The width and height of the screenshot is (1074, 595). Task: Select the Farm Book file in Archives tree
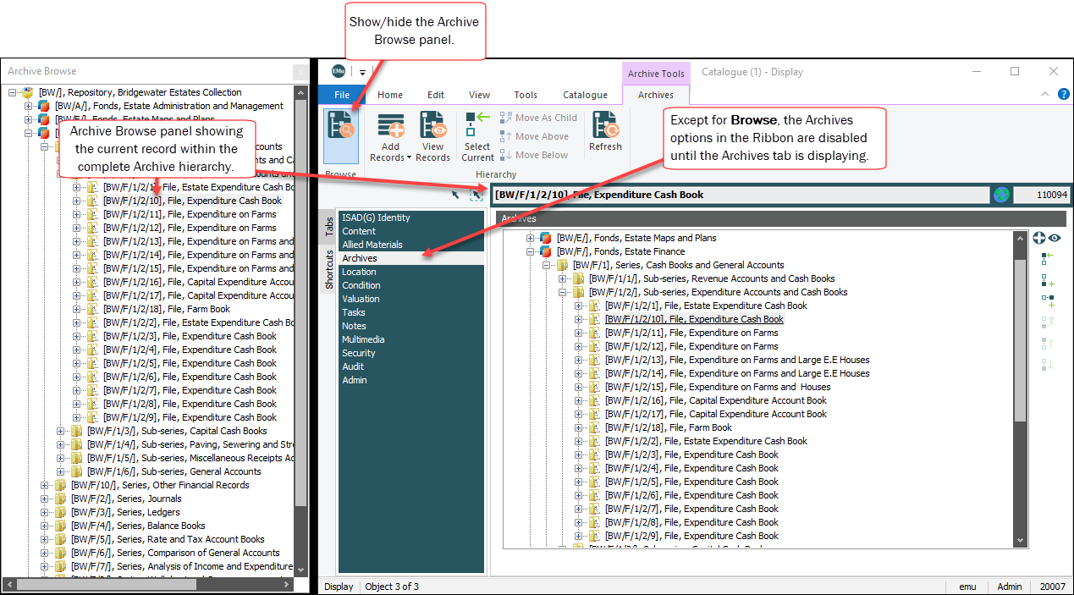pyautogui.click(x=698, y=427)
